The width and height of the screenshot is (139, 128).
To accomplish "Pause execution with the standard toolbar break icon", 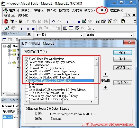I will [73, 22].
